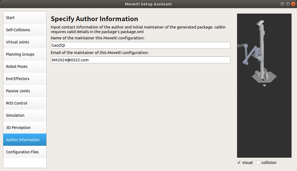297x171 pixels.
Task: Click maintainer name field containing GaoZQi
Action: [x=141, y=45]
